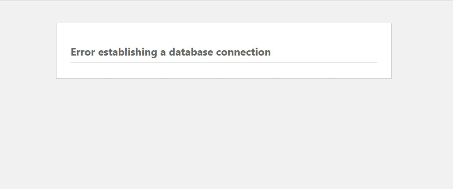This screenshot has width=453, height=189.
Task: Click white space below the divider line
Action: (x=223, y=70)
